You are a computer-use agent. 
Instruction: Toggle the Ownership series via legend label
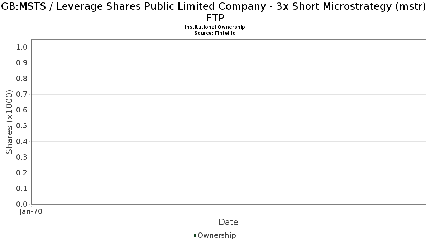pos(216,235)
